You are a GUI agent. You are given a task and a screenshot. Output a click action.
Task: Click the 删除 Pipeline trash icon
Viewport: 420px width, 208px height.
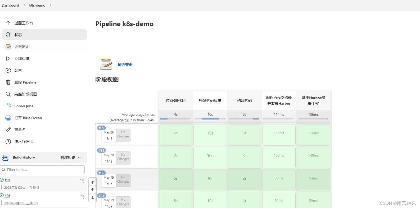coord(8,82)
